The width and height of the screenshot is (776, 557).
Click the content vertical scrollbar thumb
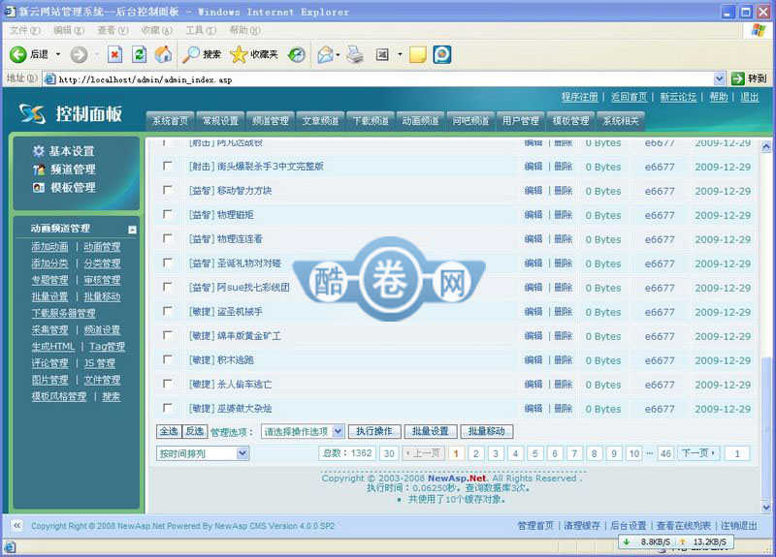click(x=766, y=427)
